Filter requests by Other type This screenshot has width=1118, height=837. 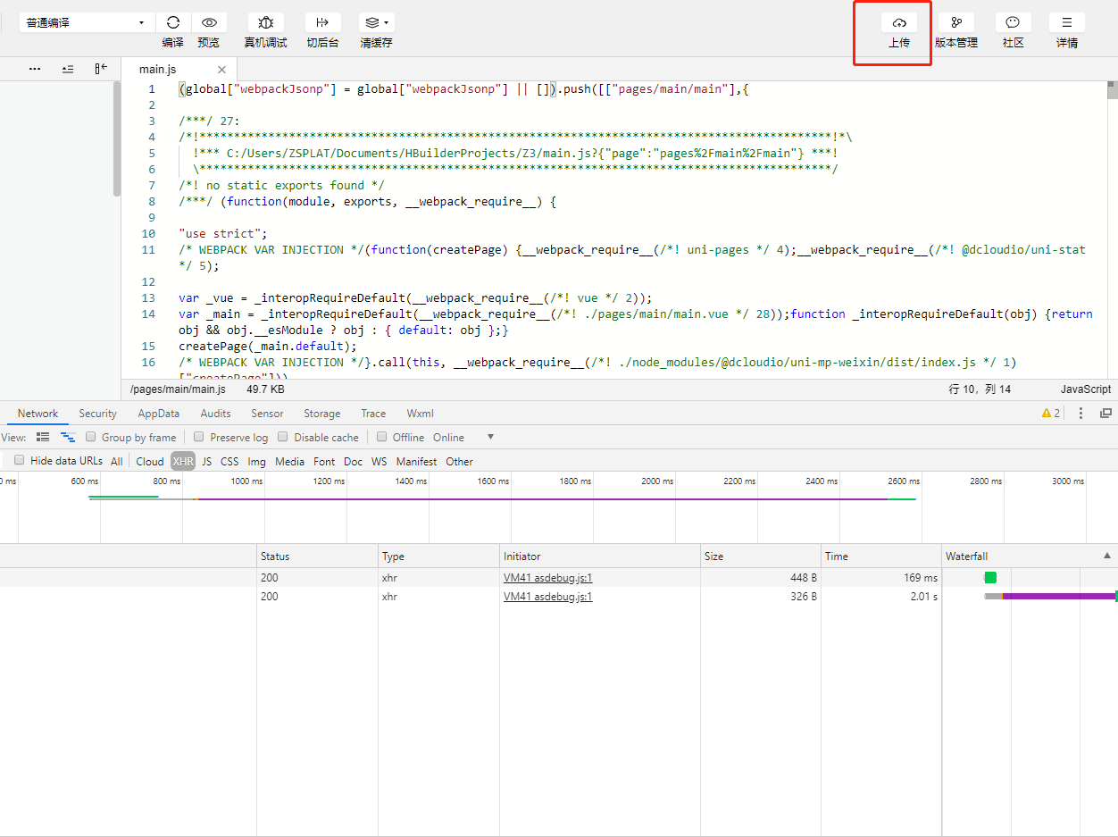460,462
